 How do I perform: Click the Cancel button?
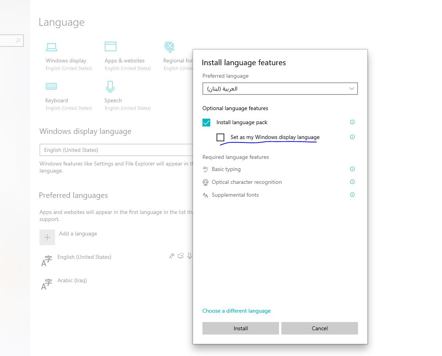point(320,328)
